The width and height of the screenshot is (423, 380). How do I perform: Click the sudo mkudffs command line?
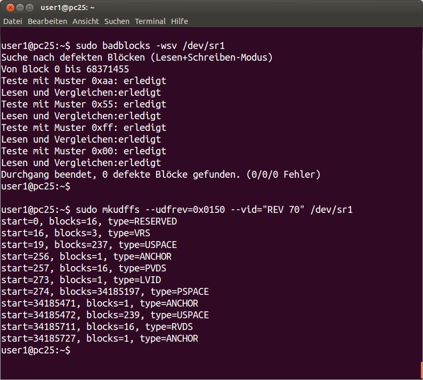pos(177,210)
